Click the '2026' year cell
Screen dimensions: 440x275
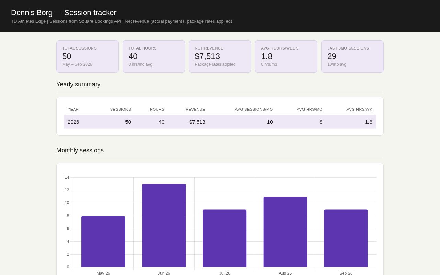click(74, 122)
